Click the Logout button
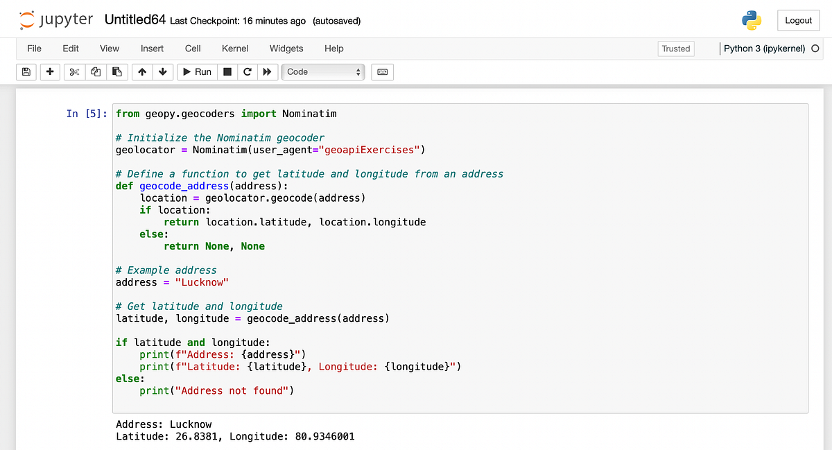 [798, 20]
